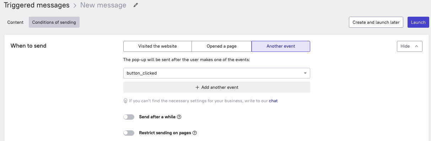The width and height of the screenshot is (431, 141).
Task: Choose the Opened a page option
Action: [222, 46]
